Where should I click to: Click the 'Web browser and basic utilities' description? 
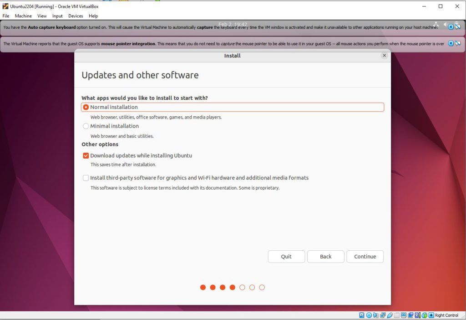coord(122,136)
